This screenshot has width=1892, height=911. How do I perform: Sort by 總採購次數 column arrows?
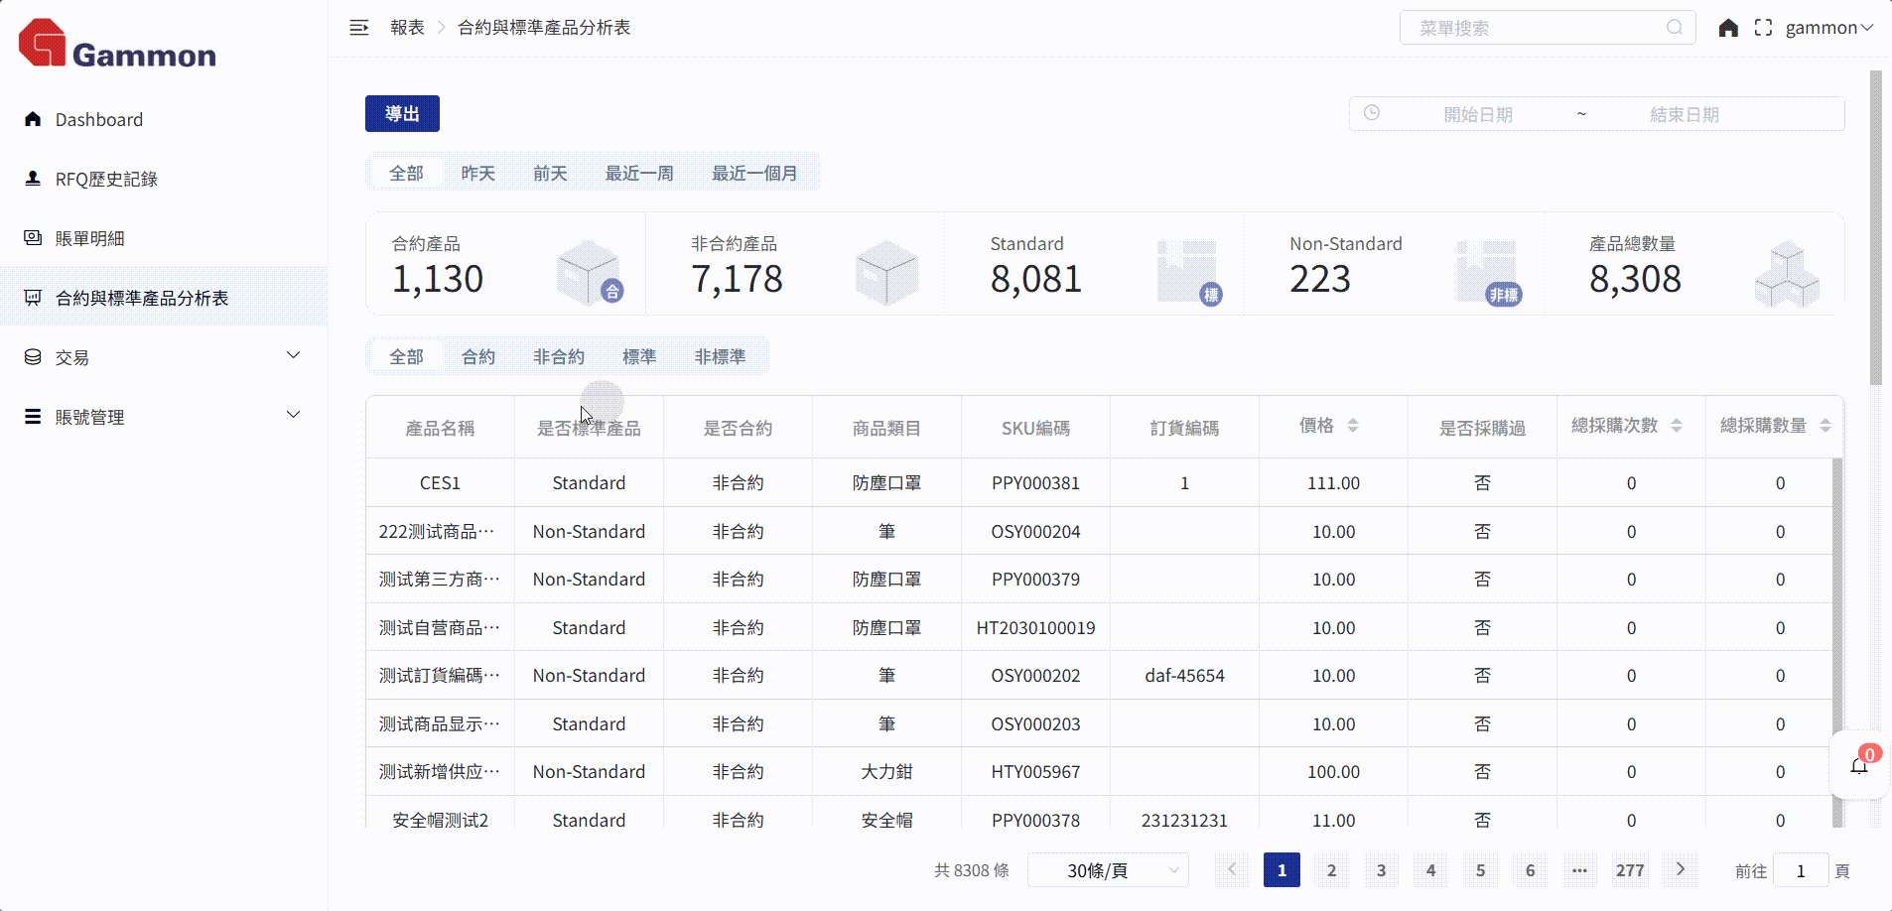click(1677, 426)
